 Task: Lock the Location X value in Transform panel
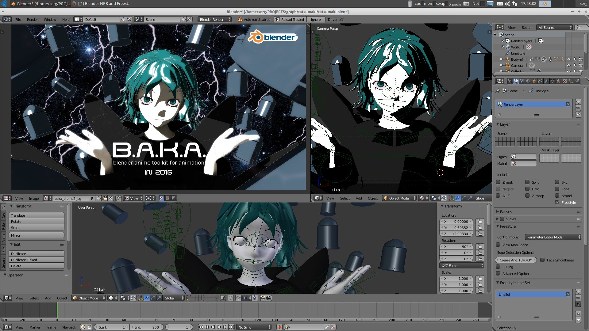480,221
